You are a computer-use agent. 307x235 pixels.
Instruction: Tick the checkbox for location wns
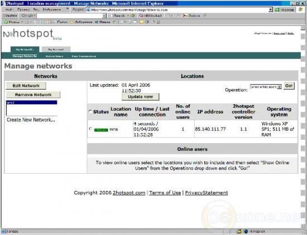(x=90, y=129)
